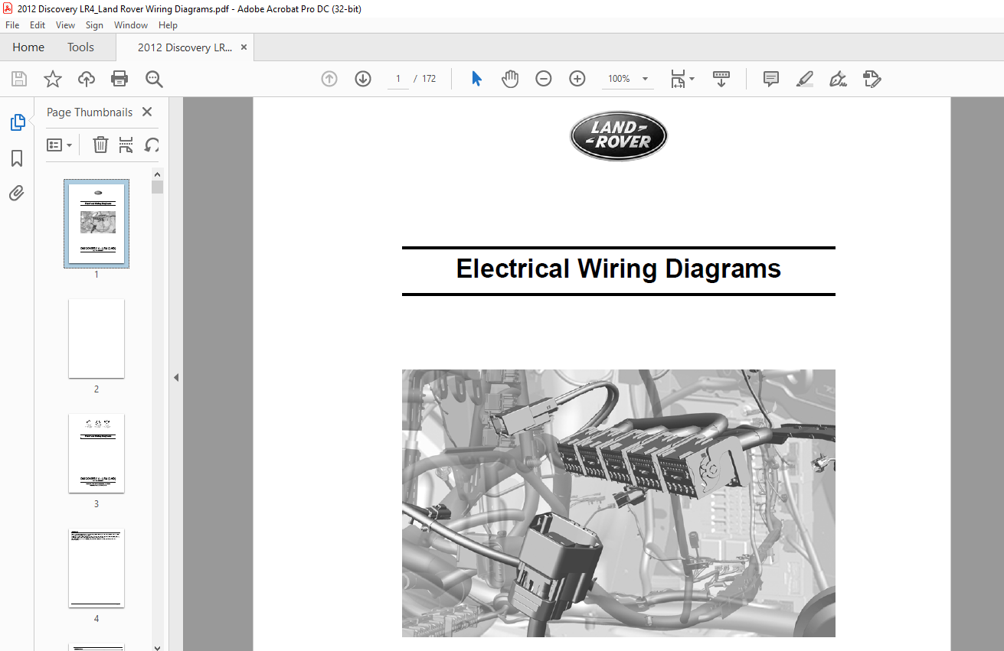Expand the fit page dropdown arrow
Viewport: 1004px width, 651px height.
(692, 79)
